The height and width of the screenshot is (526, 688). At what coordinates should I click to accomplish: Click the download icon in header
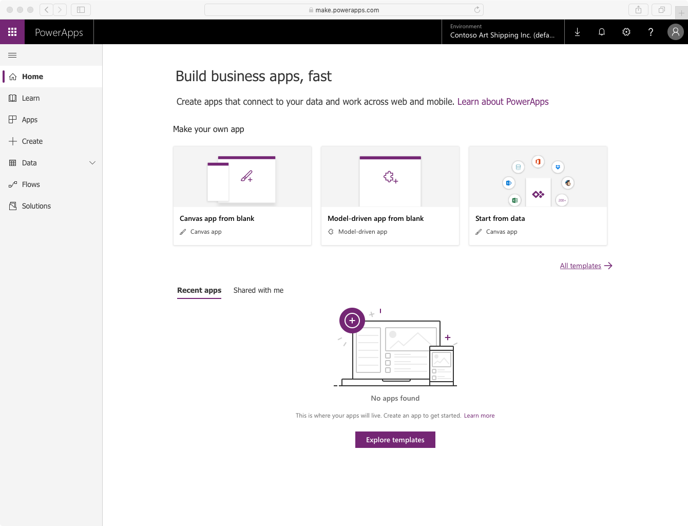577,32
